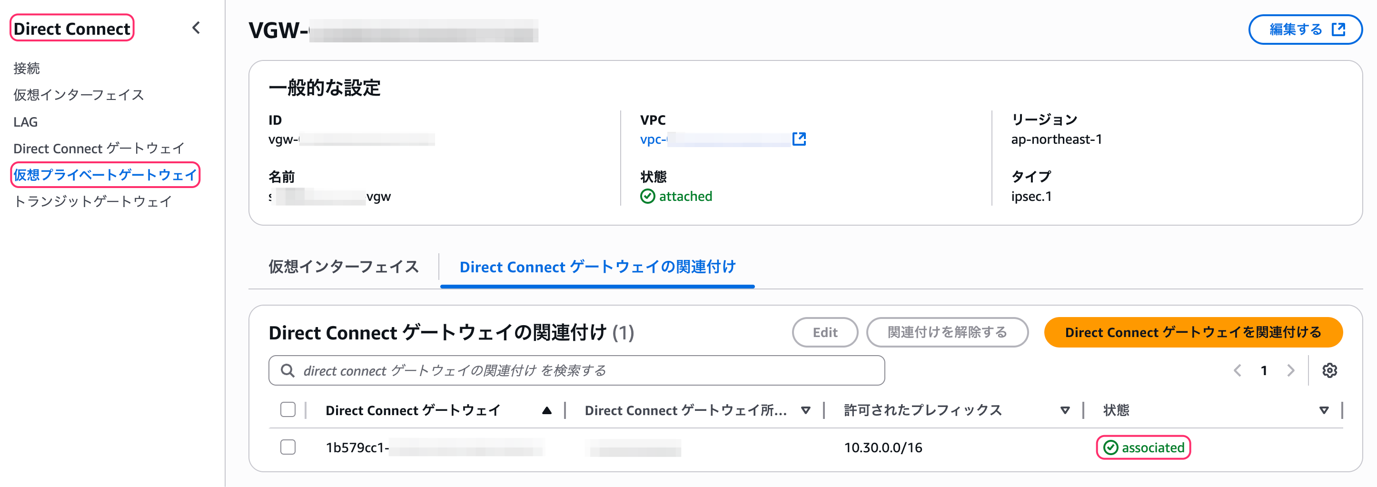The image size is (1377, 487).
Task: Click the attached status text
Action: 685,197
